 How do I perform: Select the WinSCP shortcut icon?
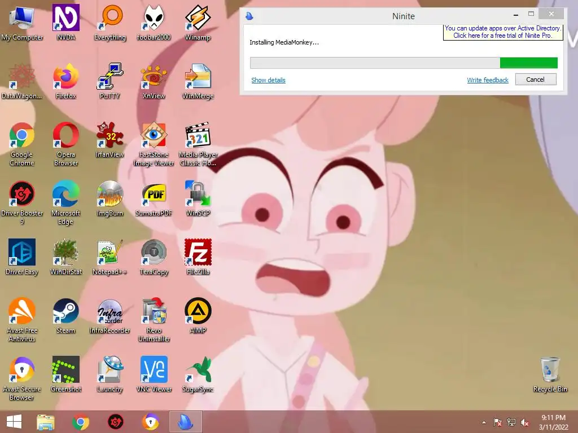click(198, 199)
